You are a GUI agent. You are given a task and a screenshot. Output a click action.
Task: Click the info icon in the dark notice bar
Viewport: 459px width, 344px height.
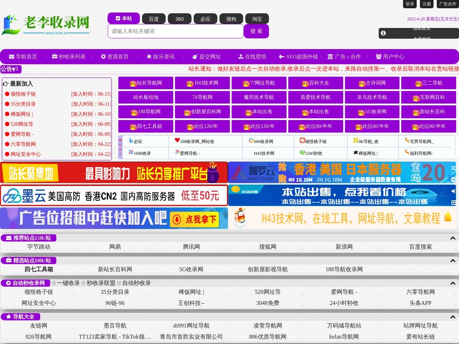click(x=383, y=33)
